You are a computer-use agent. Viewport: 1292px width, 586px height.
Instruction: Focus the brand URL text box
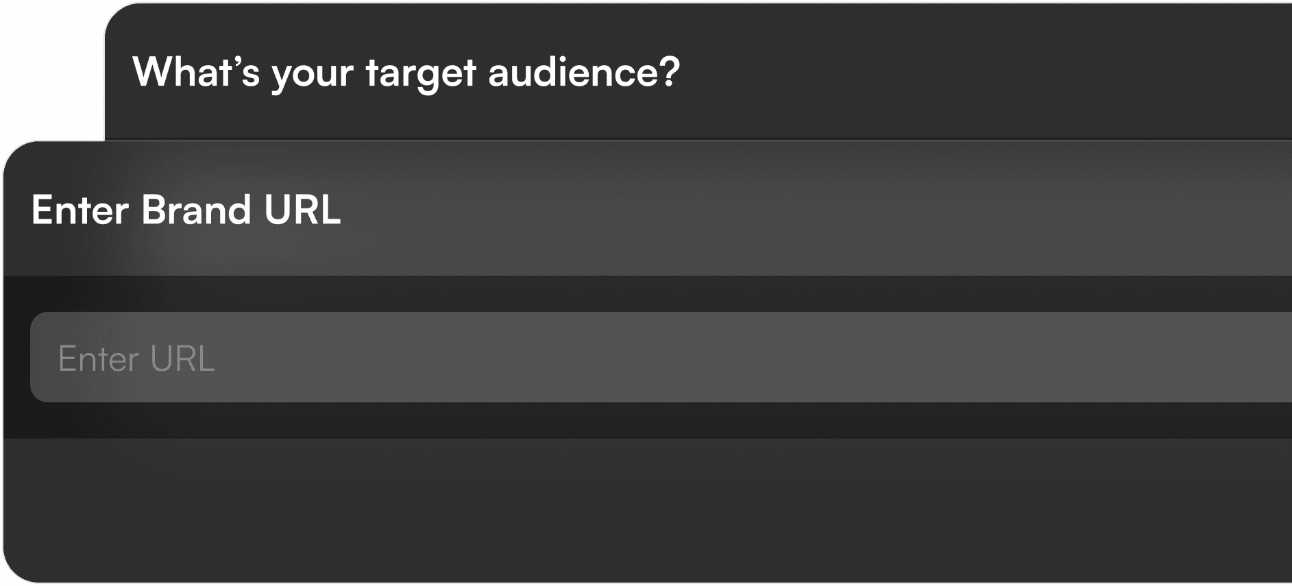661,357
